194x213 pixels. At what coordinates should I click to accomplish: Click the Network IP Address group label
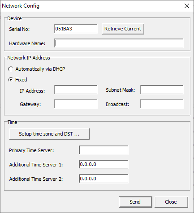tap(29, 58)
